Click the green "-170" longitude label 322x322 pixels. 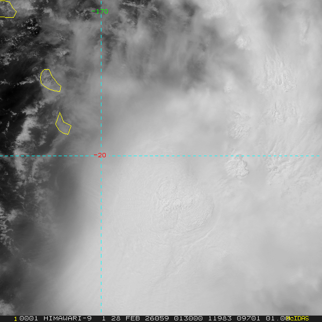(x=100, y=11)
